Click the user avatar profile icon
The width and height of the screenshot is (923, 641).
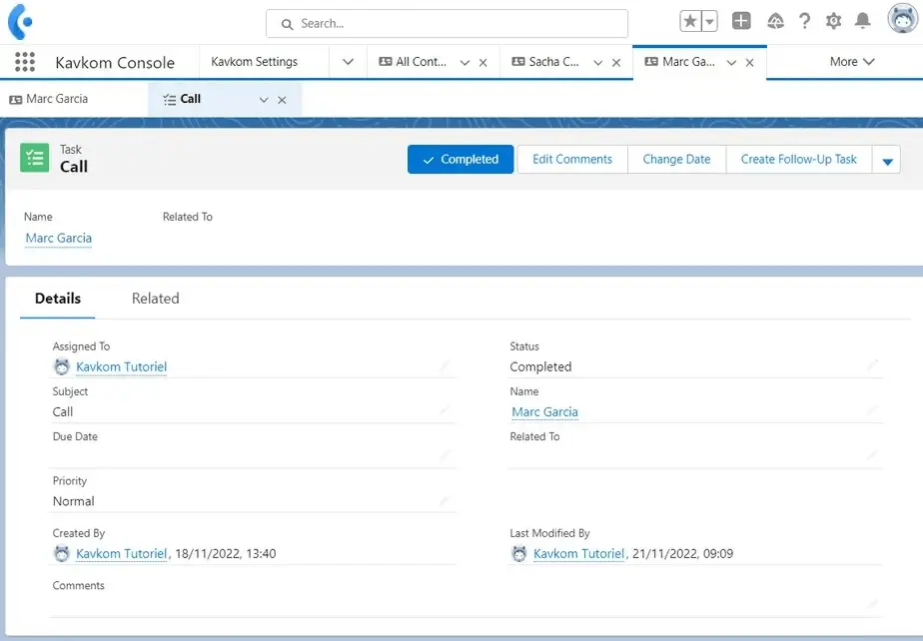(901, 21)
